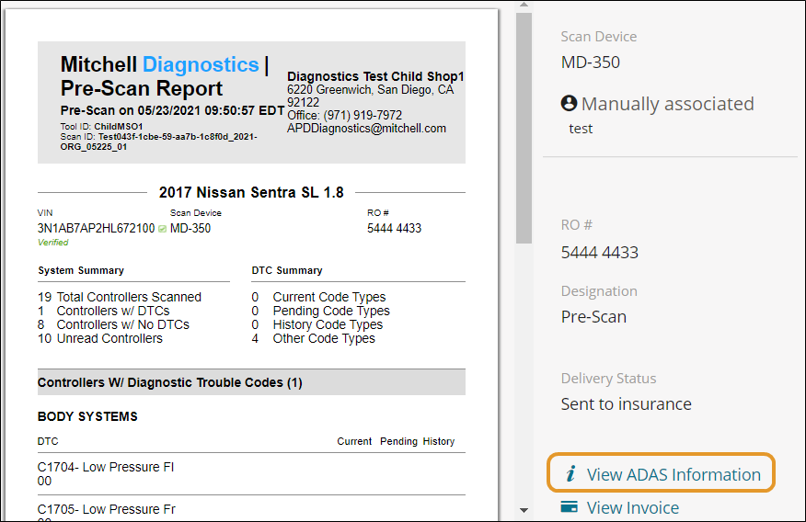Click the report's RO # 5444 4433 value
The image size is (806, 522).
(395, 229)
